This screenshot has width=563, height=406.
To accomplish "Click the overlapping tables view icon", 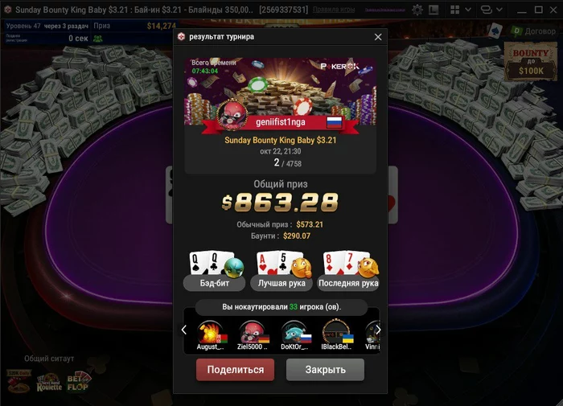I will click(x=486, y=10).
